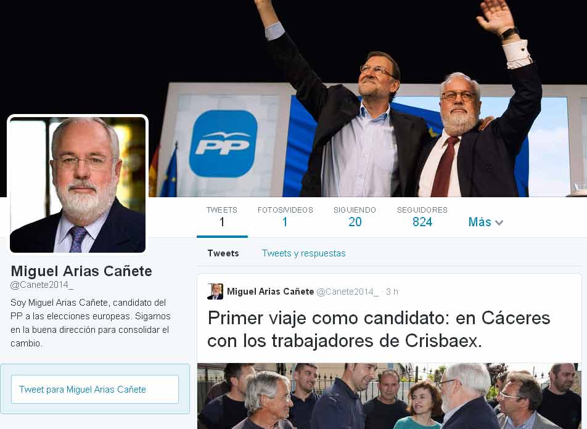587x429 pixels.
Task: Click the profile name heading Miguel Arias Cañete
Action: 81,271
